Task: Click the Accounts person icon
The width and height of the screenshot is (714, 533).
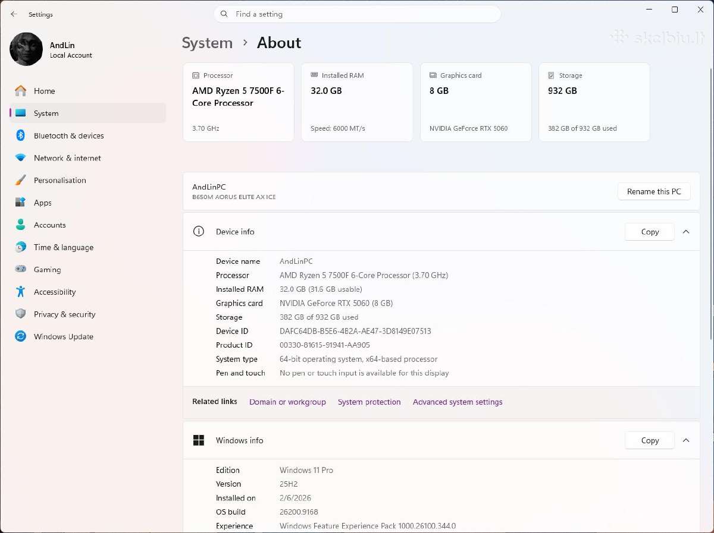Action: pyautogui.click(x=21, y=225)
